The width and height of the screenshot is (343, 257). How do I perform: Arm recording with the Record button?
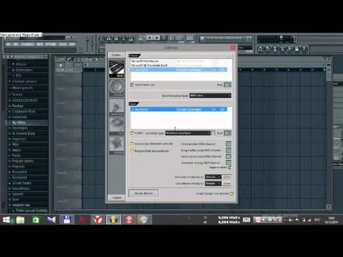[164, 38]
